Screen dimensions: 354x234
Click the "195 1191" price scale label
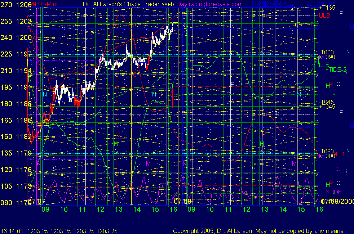(16, 87)
